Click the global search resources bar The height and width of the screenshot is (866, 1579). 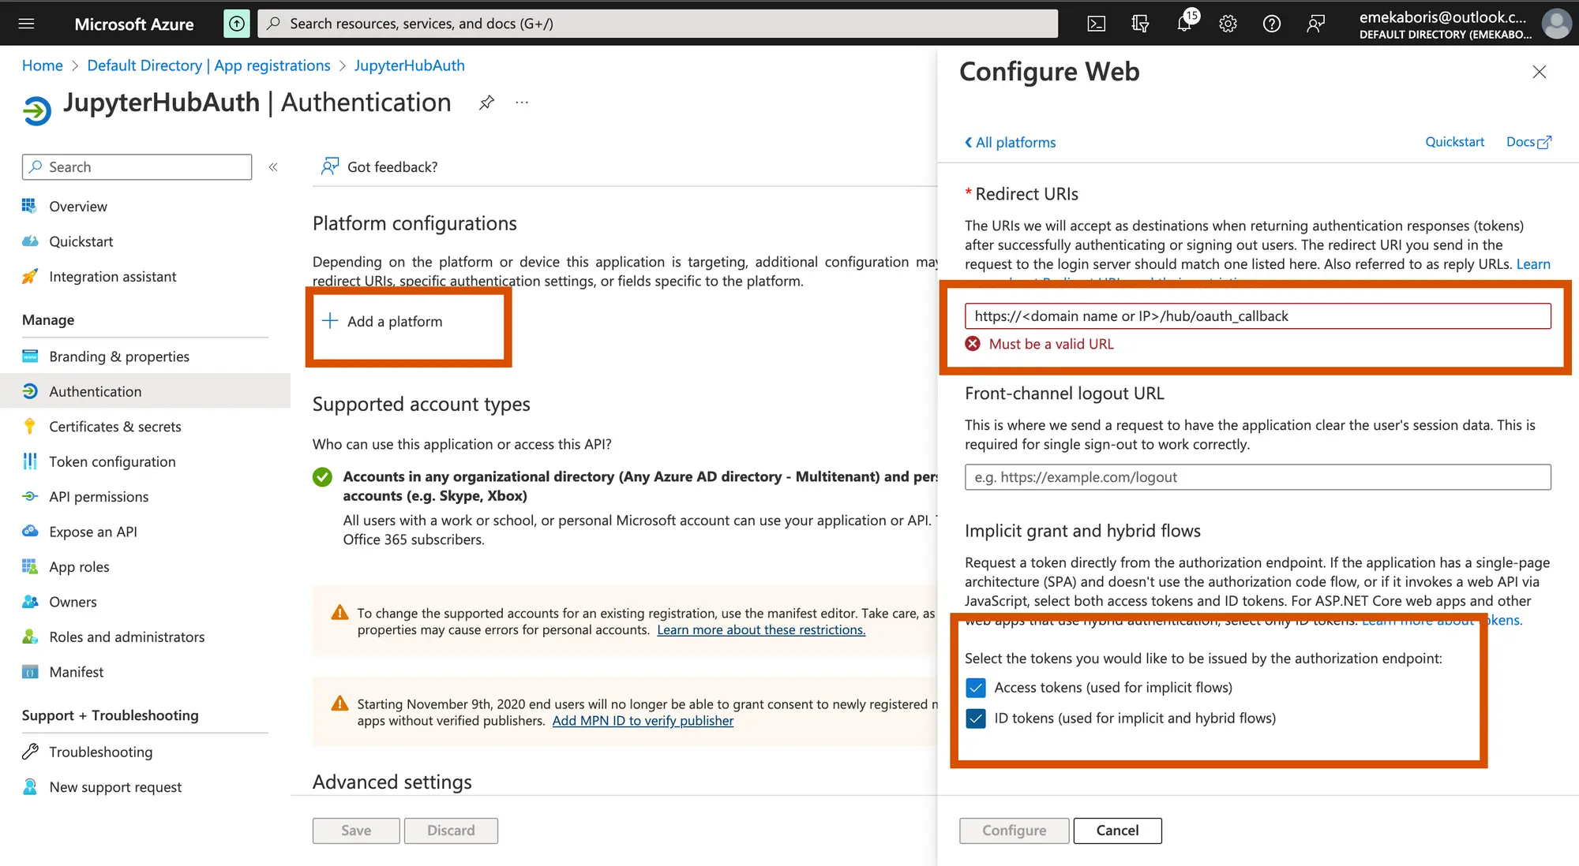[x=658, y=24]
